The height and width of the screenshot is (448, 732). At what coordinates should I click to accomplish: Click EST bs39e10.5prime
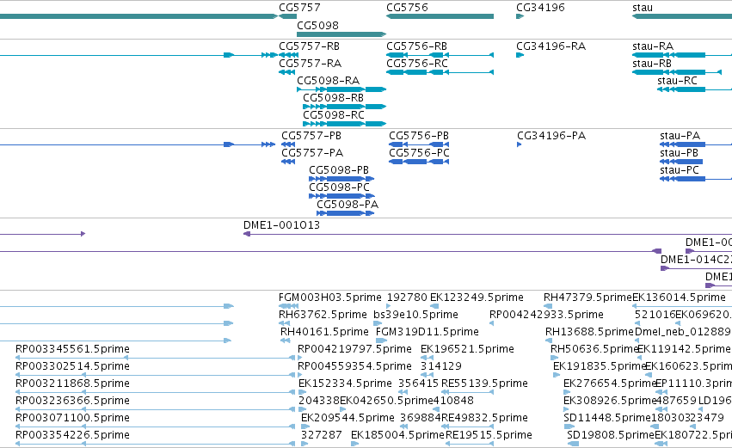click(415, 315)
